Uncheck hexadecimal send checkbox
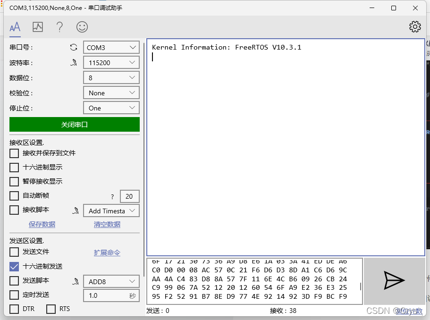This screenshot has width=430, height=320. (14, 267)
